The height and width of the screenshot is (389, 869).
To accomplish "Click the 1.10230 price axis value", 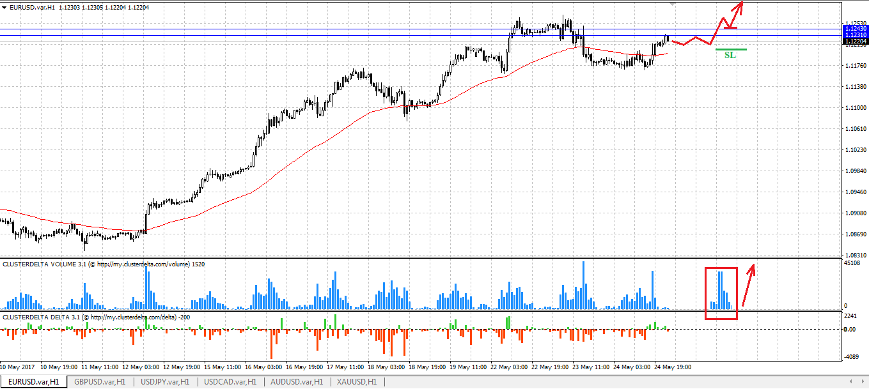I will (x=856, y=150).
